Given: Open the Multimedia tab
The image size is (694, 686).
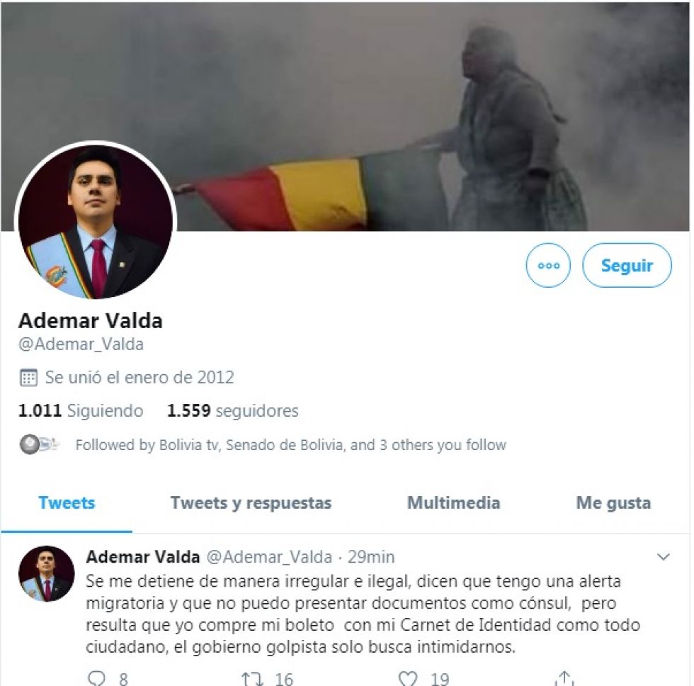Looking at the screenshot, I should pyautogui.click(x=453, y=502).
